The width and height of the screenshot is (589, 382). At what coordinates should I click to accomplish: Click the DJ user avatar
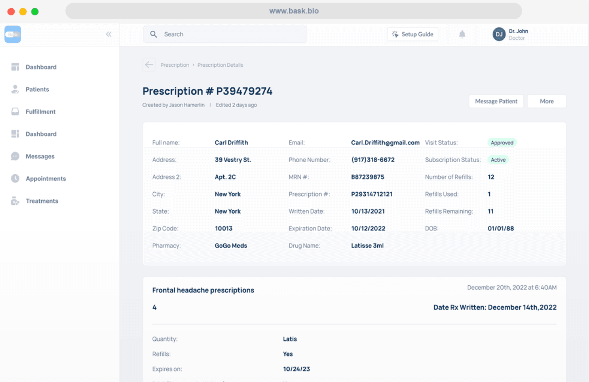[499, 34]
